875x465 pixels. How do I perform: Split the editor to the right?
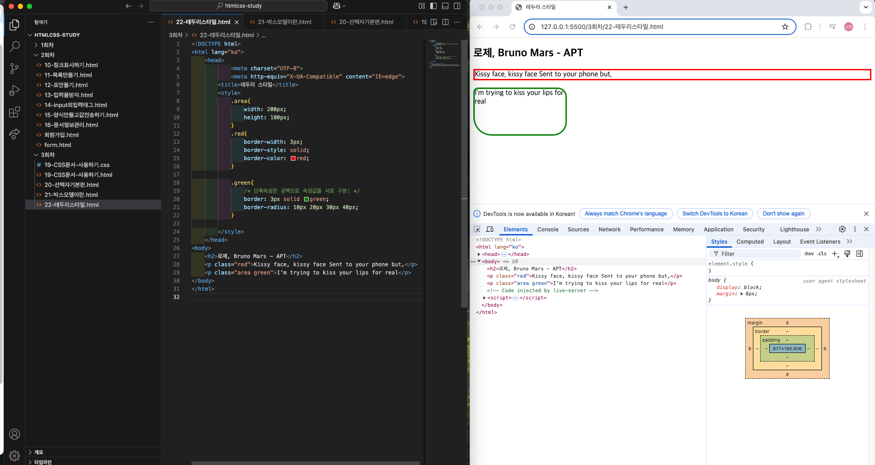click(445, 22)
